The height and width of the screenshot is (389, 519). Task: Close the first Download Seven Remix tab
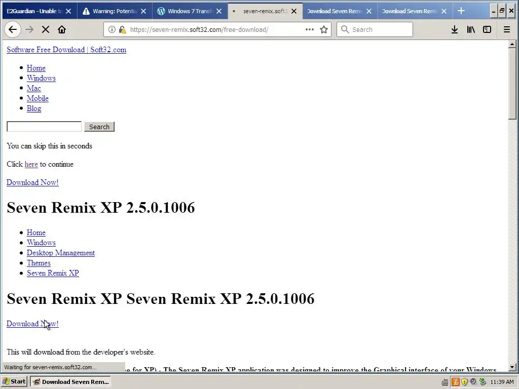pyautogui.click(x=369, y=11)
